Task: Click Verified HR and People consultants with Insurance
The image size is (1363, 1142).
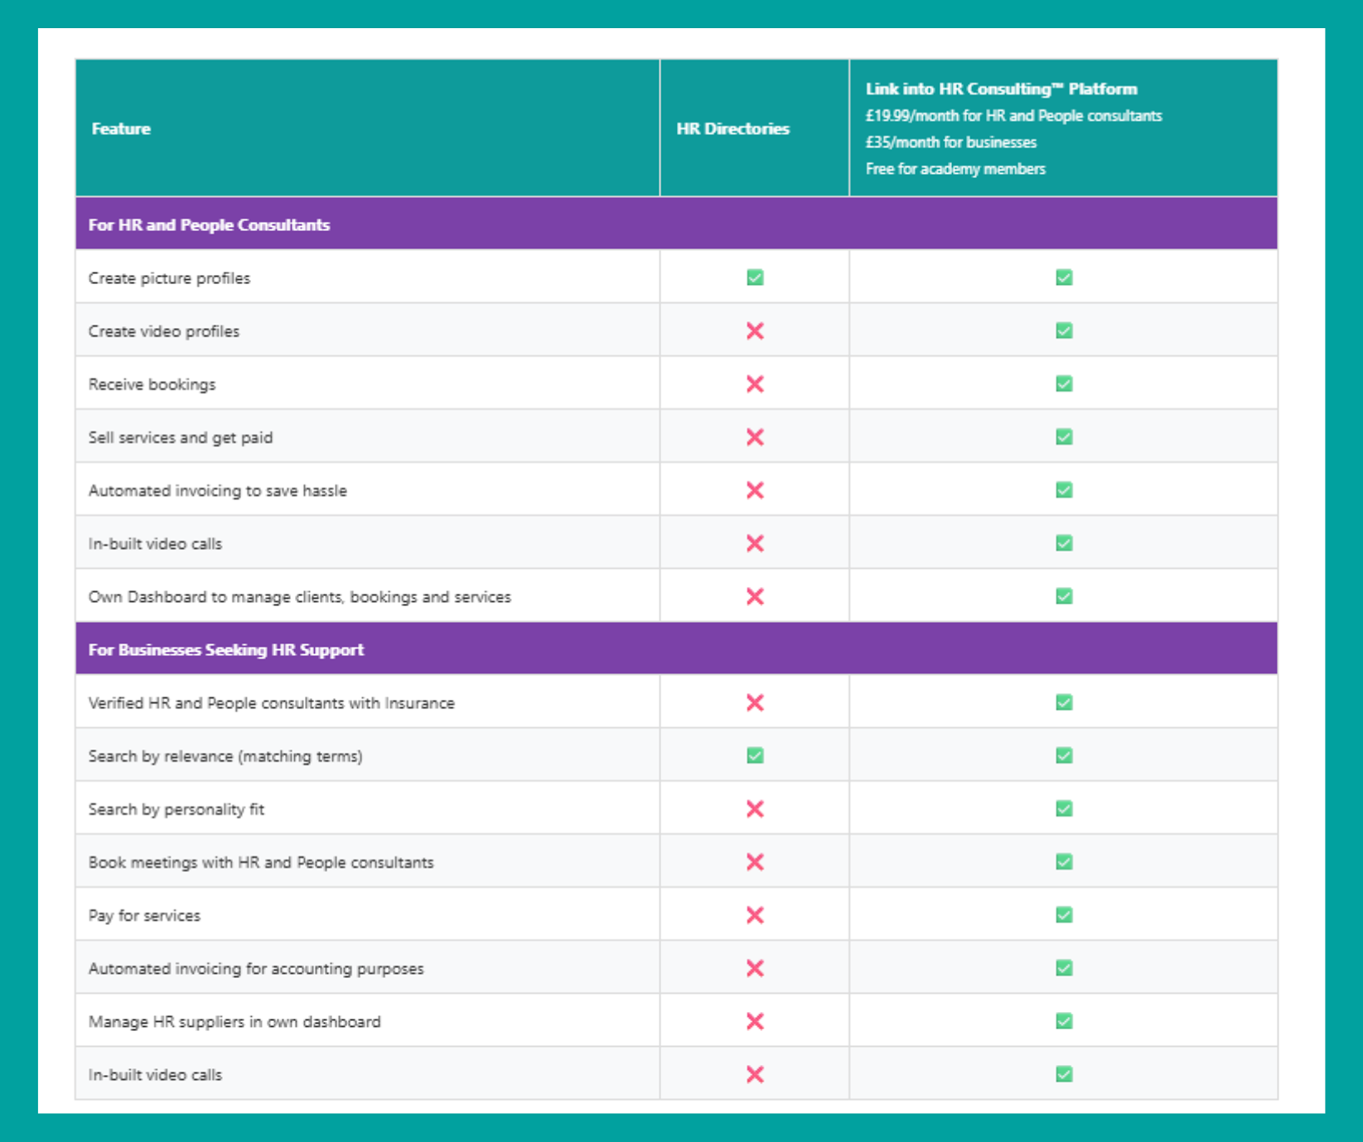Action: (x=272, y=703)
